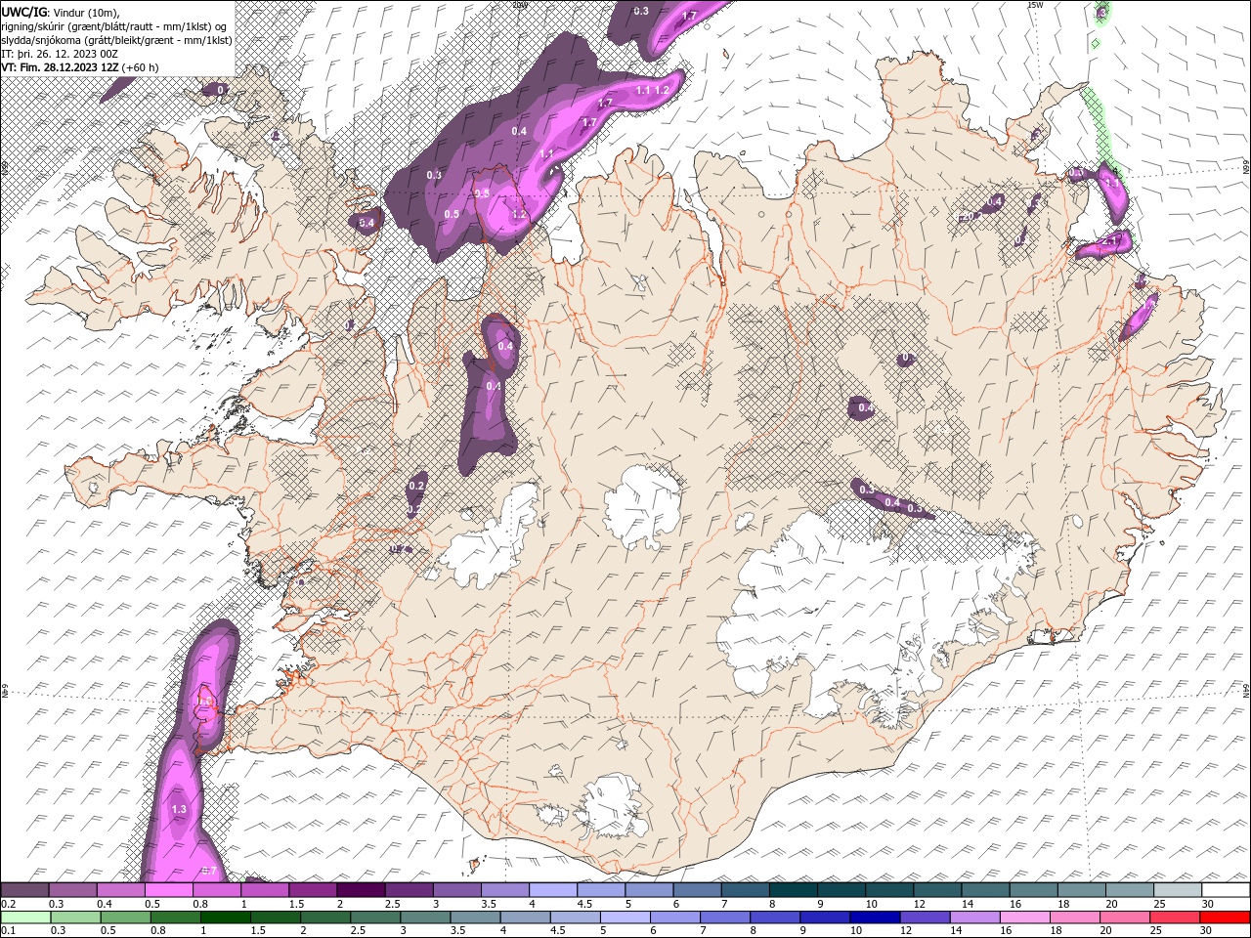The image size is (1251, 938).
Task: Click the rain scale label 0.1
Action: pyautogui.click(x=9, y=931)
